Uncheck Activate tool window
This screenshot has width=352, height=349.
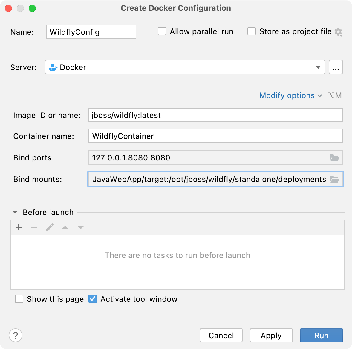pos(93,299)
